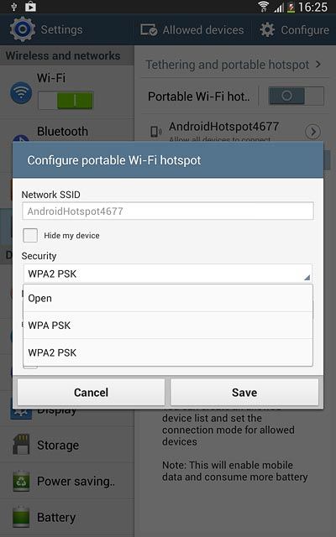Open the Storage SD card icon
Image resolution: width=336 pixels, height=537 pixels.
(21, 445)
